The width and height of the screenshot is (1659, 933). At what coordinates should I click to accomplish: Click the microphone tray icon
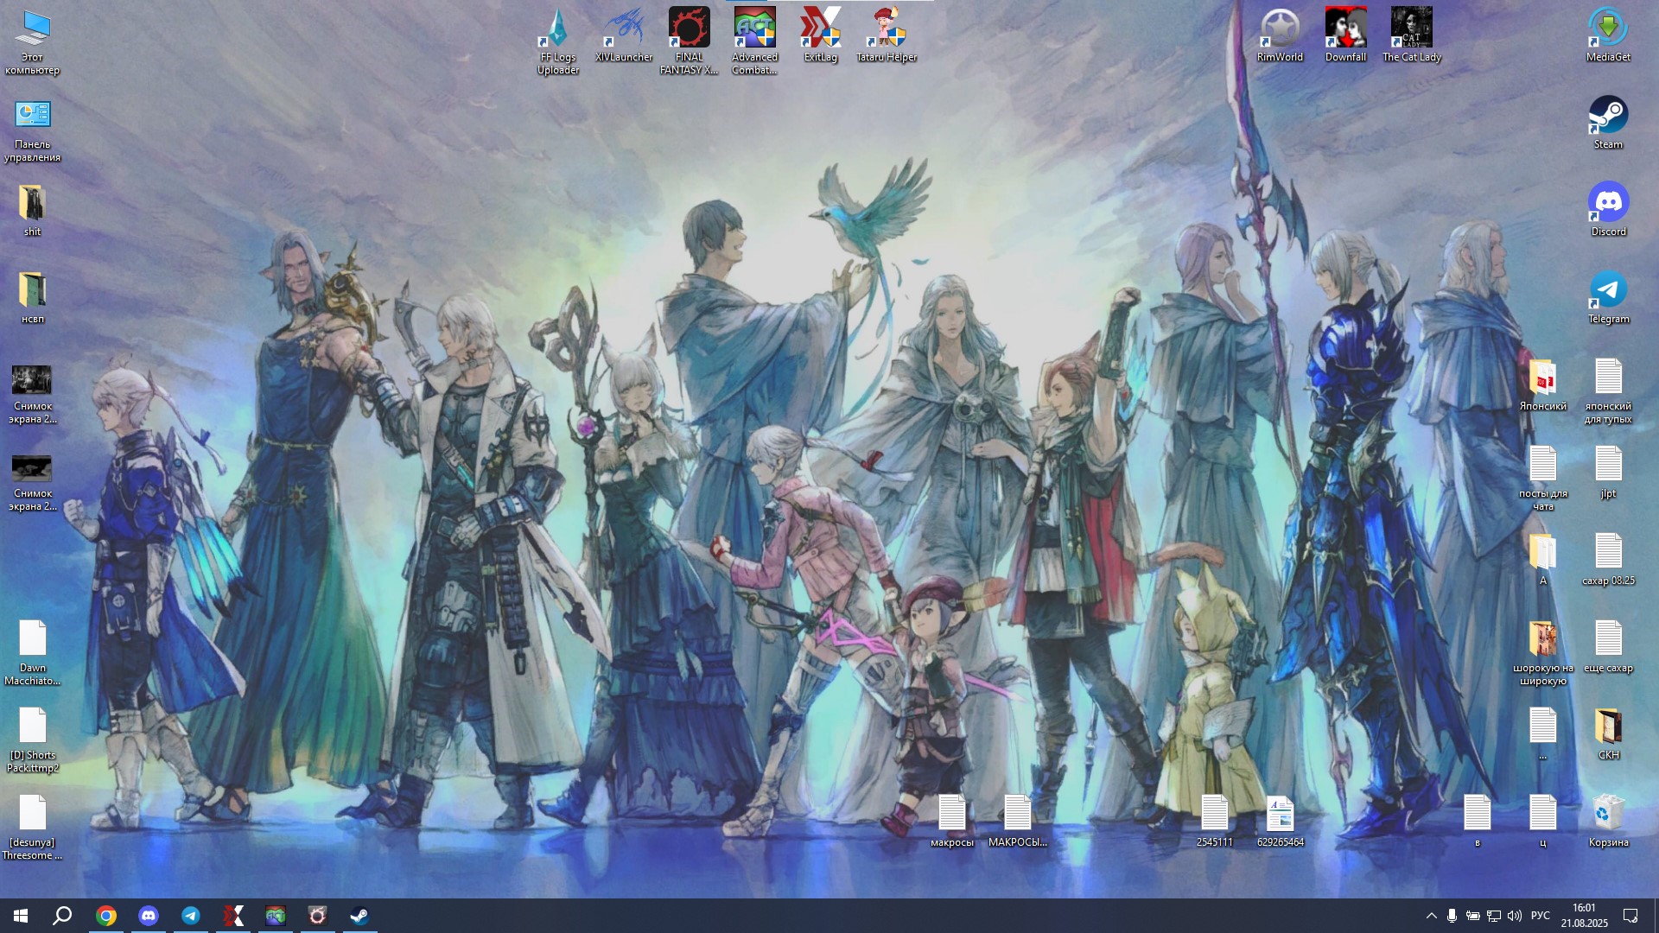point(1452,916)
